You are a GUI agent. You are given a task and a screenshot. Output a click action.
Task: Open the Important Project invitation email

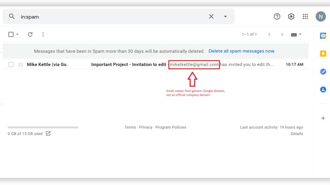coord(155,64)
